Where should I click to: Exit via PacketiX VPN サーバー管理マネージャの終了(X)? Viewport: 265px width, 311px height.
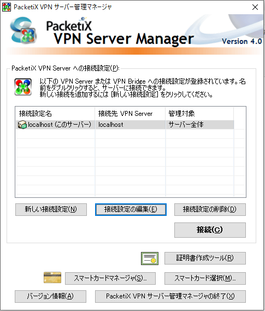(170, 297)
